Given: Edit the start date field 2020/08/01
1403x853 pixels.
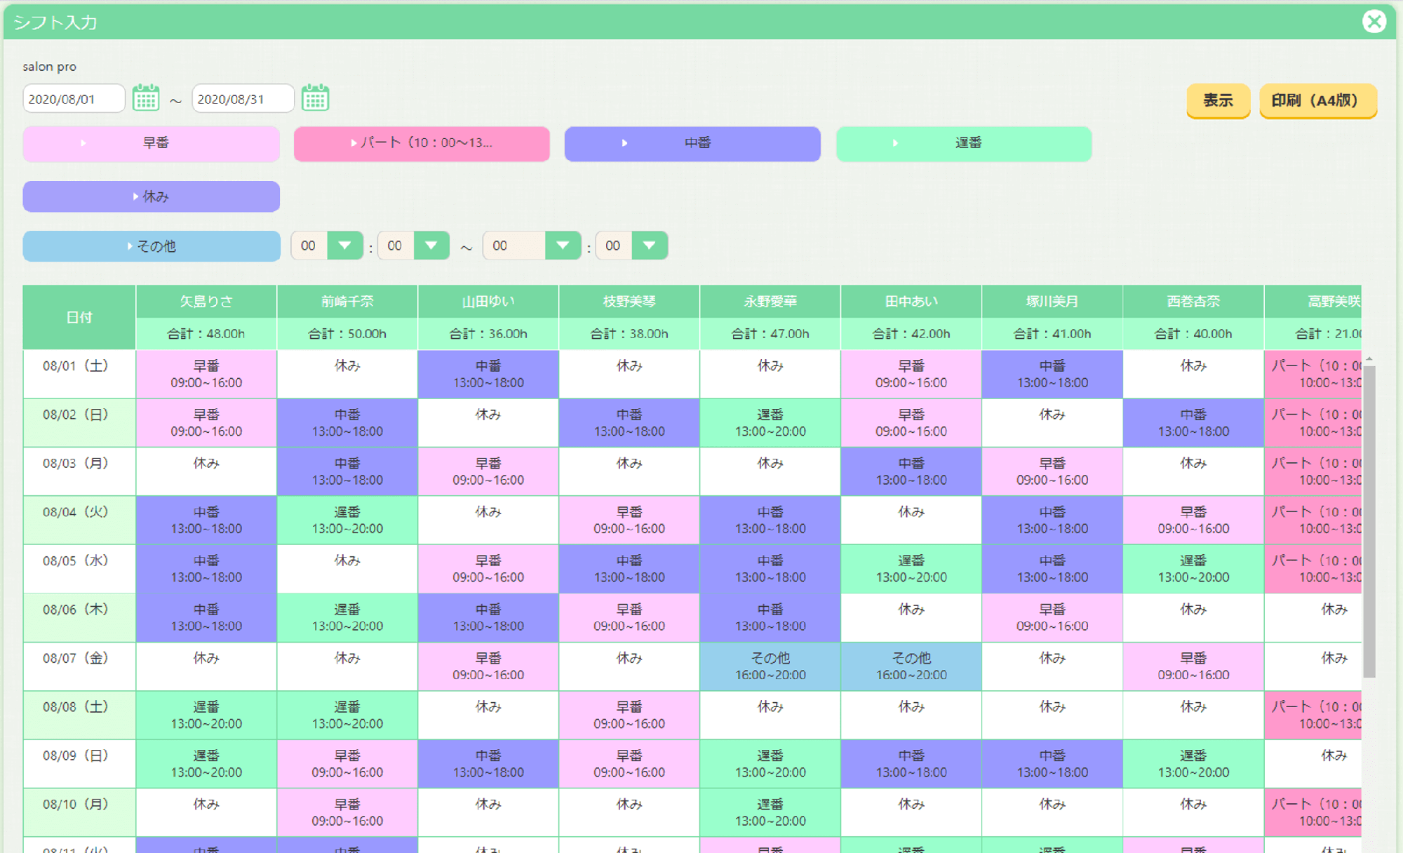Looking at the screenshot, I should (x=74, y=98).
